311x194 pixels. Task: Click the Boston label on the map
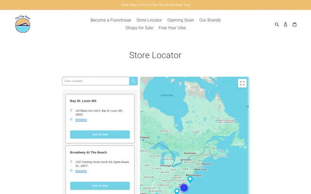click(x=206, y=164)
